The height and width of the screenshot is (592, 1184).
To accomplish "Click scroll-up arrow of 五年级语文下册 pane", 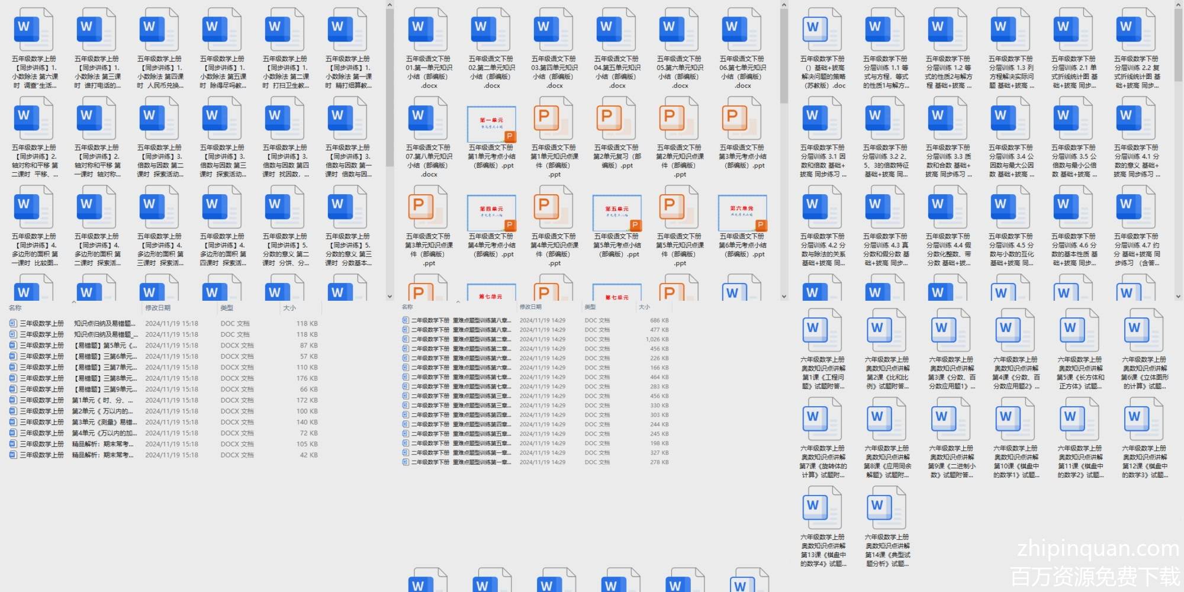I will pos(784,5).
